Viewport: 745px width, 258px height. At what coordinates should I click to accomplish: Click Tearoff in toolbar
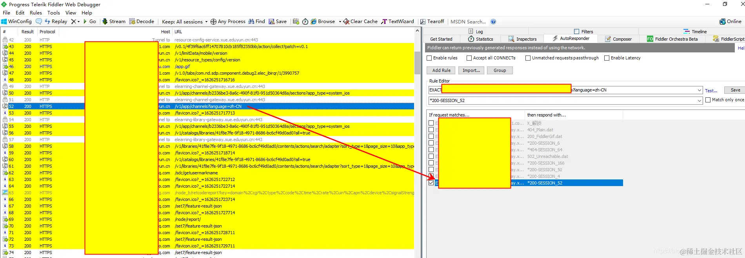(x=432, y=21)
